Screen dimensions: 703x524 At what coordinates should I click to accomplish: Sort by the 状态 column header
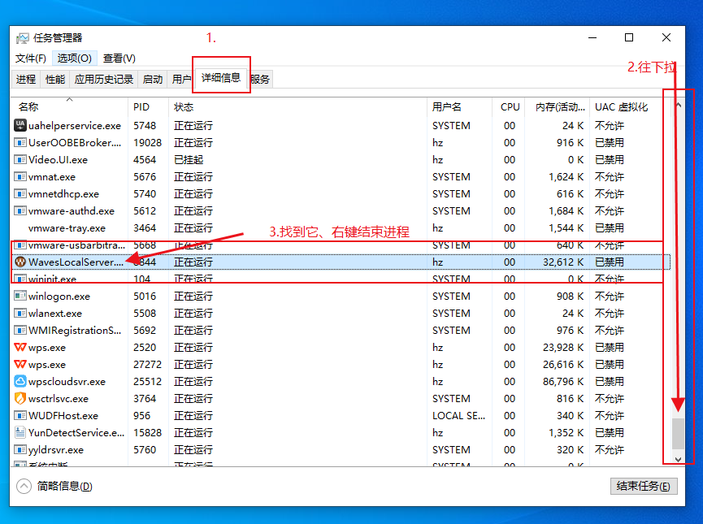297,106
